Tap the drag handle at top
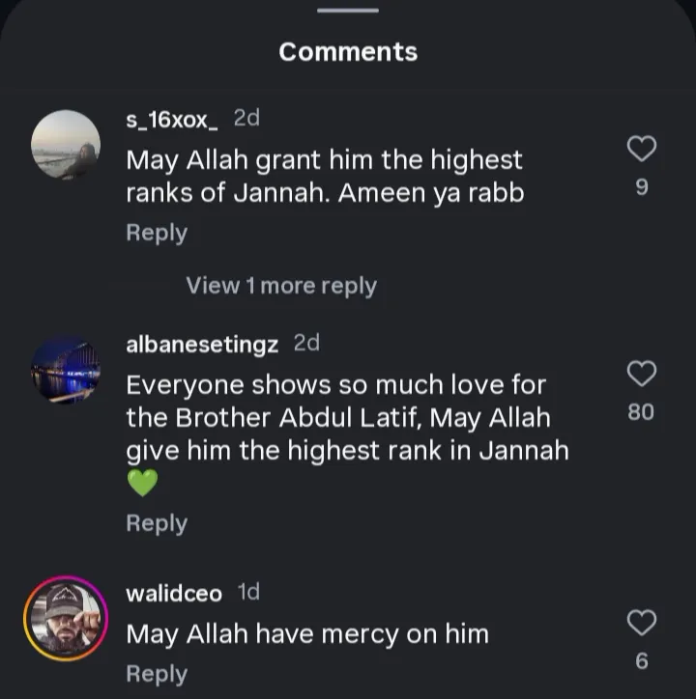This screenshot has width=696, height=699. tap(348, 11)
